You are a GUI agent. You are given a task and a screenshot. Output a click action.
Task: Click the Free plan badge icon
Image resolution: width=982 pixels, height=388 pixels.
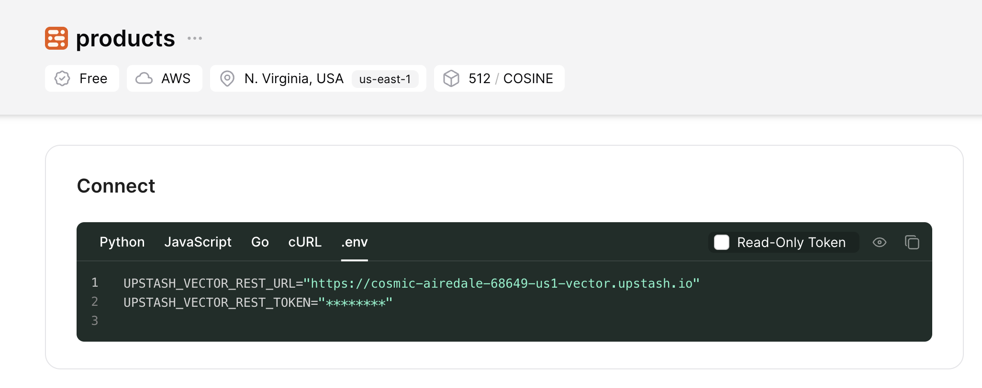coord(62,78)
